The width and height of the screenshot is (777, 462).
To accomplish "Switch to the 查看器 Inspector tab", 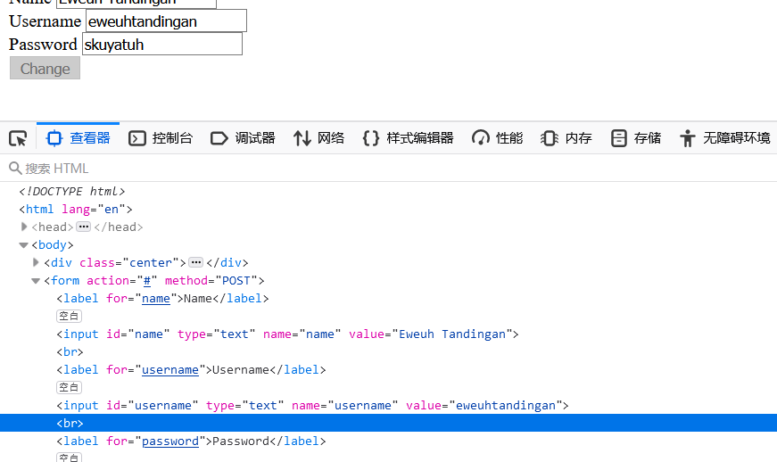I will tap(78, 137).
